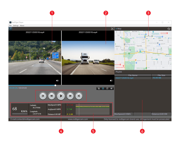Maximize the RedTiger Player window
The width and height of the screenshot is (181, 142).
click(162, 22)
